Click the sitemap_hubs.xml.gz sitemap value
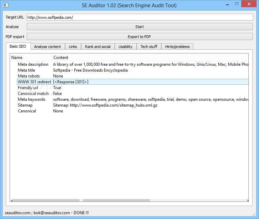The image size is (259, 219). point(105,105)
